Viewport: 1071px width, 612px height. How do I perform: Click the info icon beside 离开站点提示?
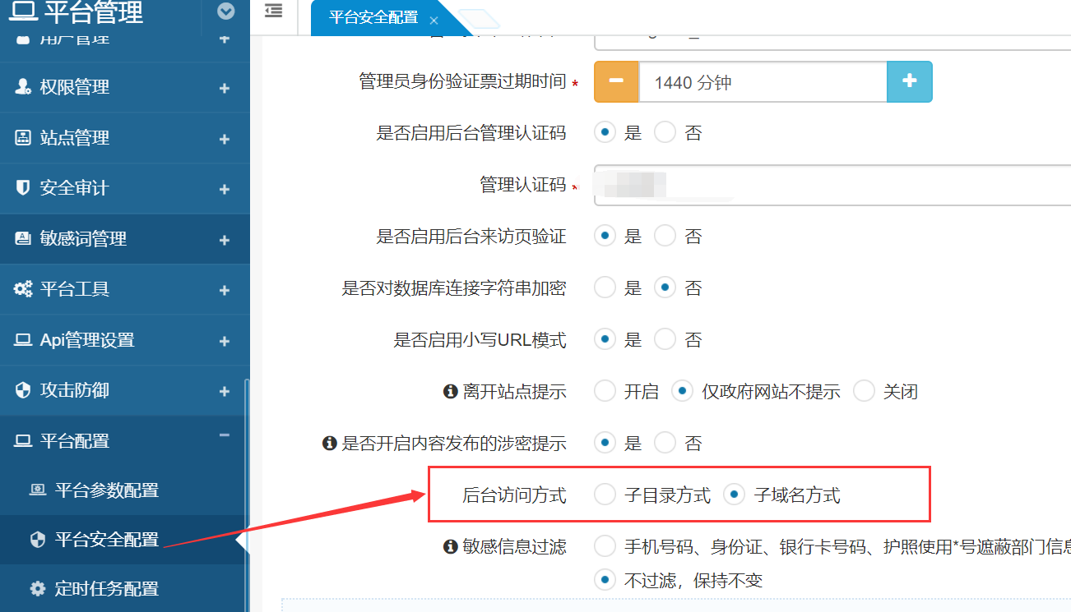click(450, 392)
